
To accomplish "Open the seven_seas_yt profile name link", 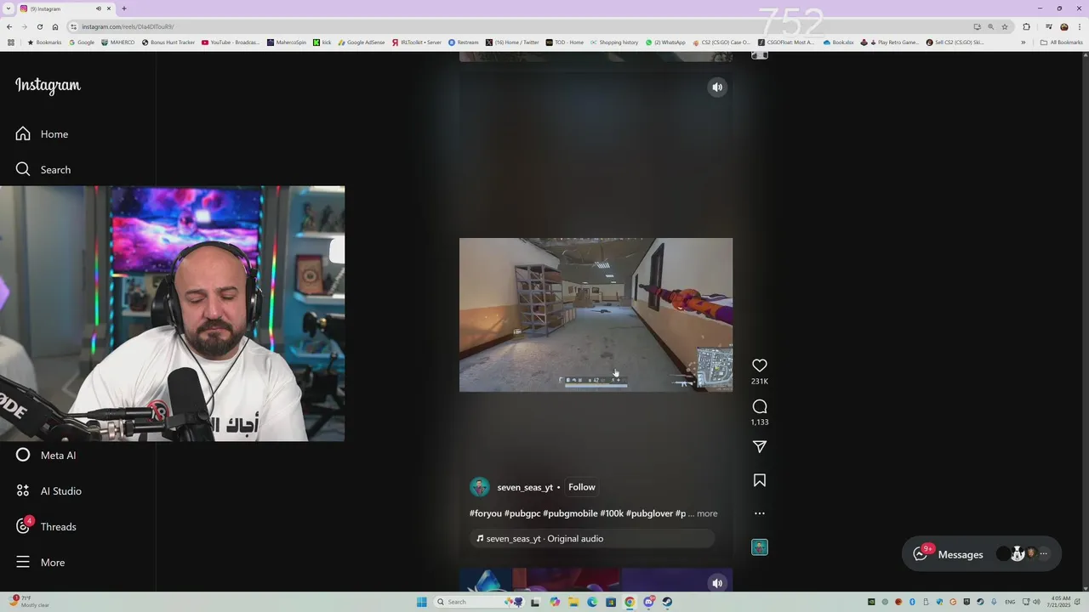I will pyautogui.click(x=525, y=488).
